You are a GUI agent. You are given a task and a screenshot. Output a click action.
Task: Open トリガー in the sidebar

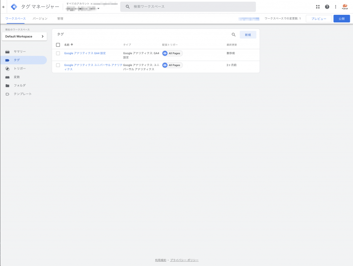point(23,69)
